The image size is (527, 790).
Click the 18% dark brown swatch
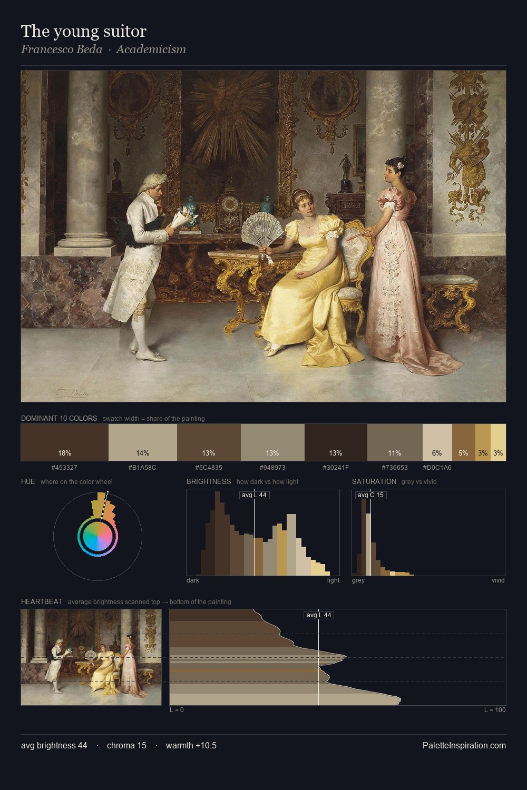pyautogui.click(x=65, y=442)
